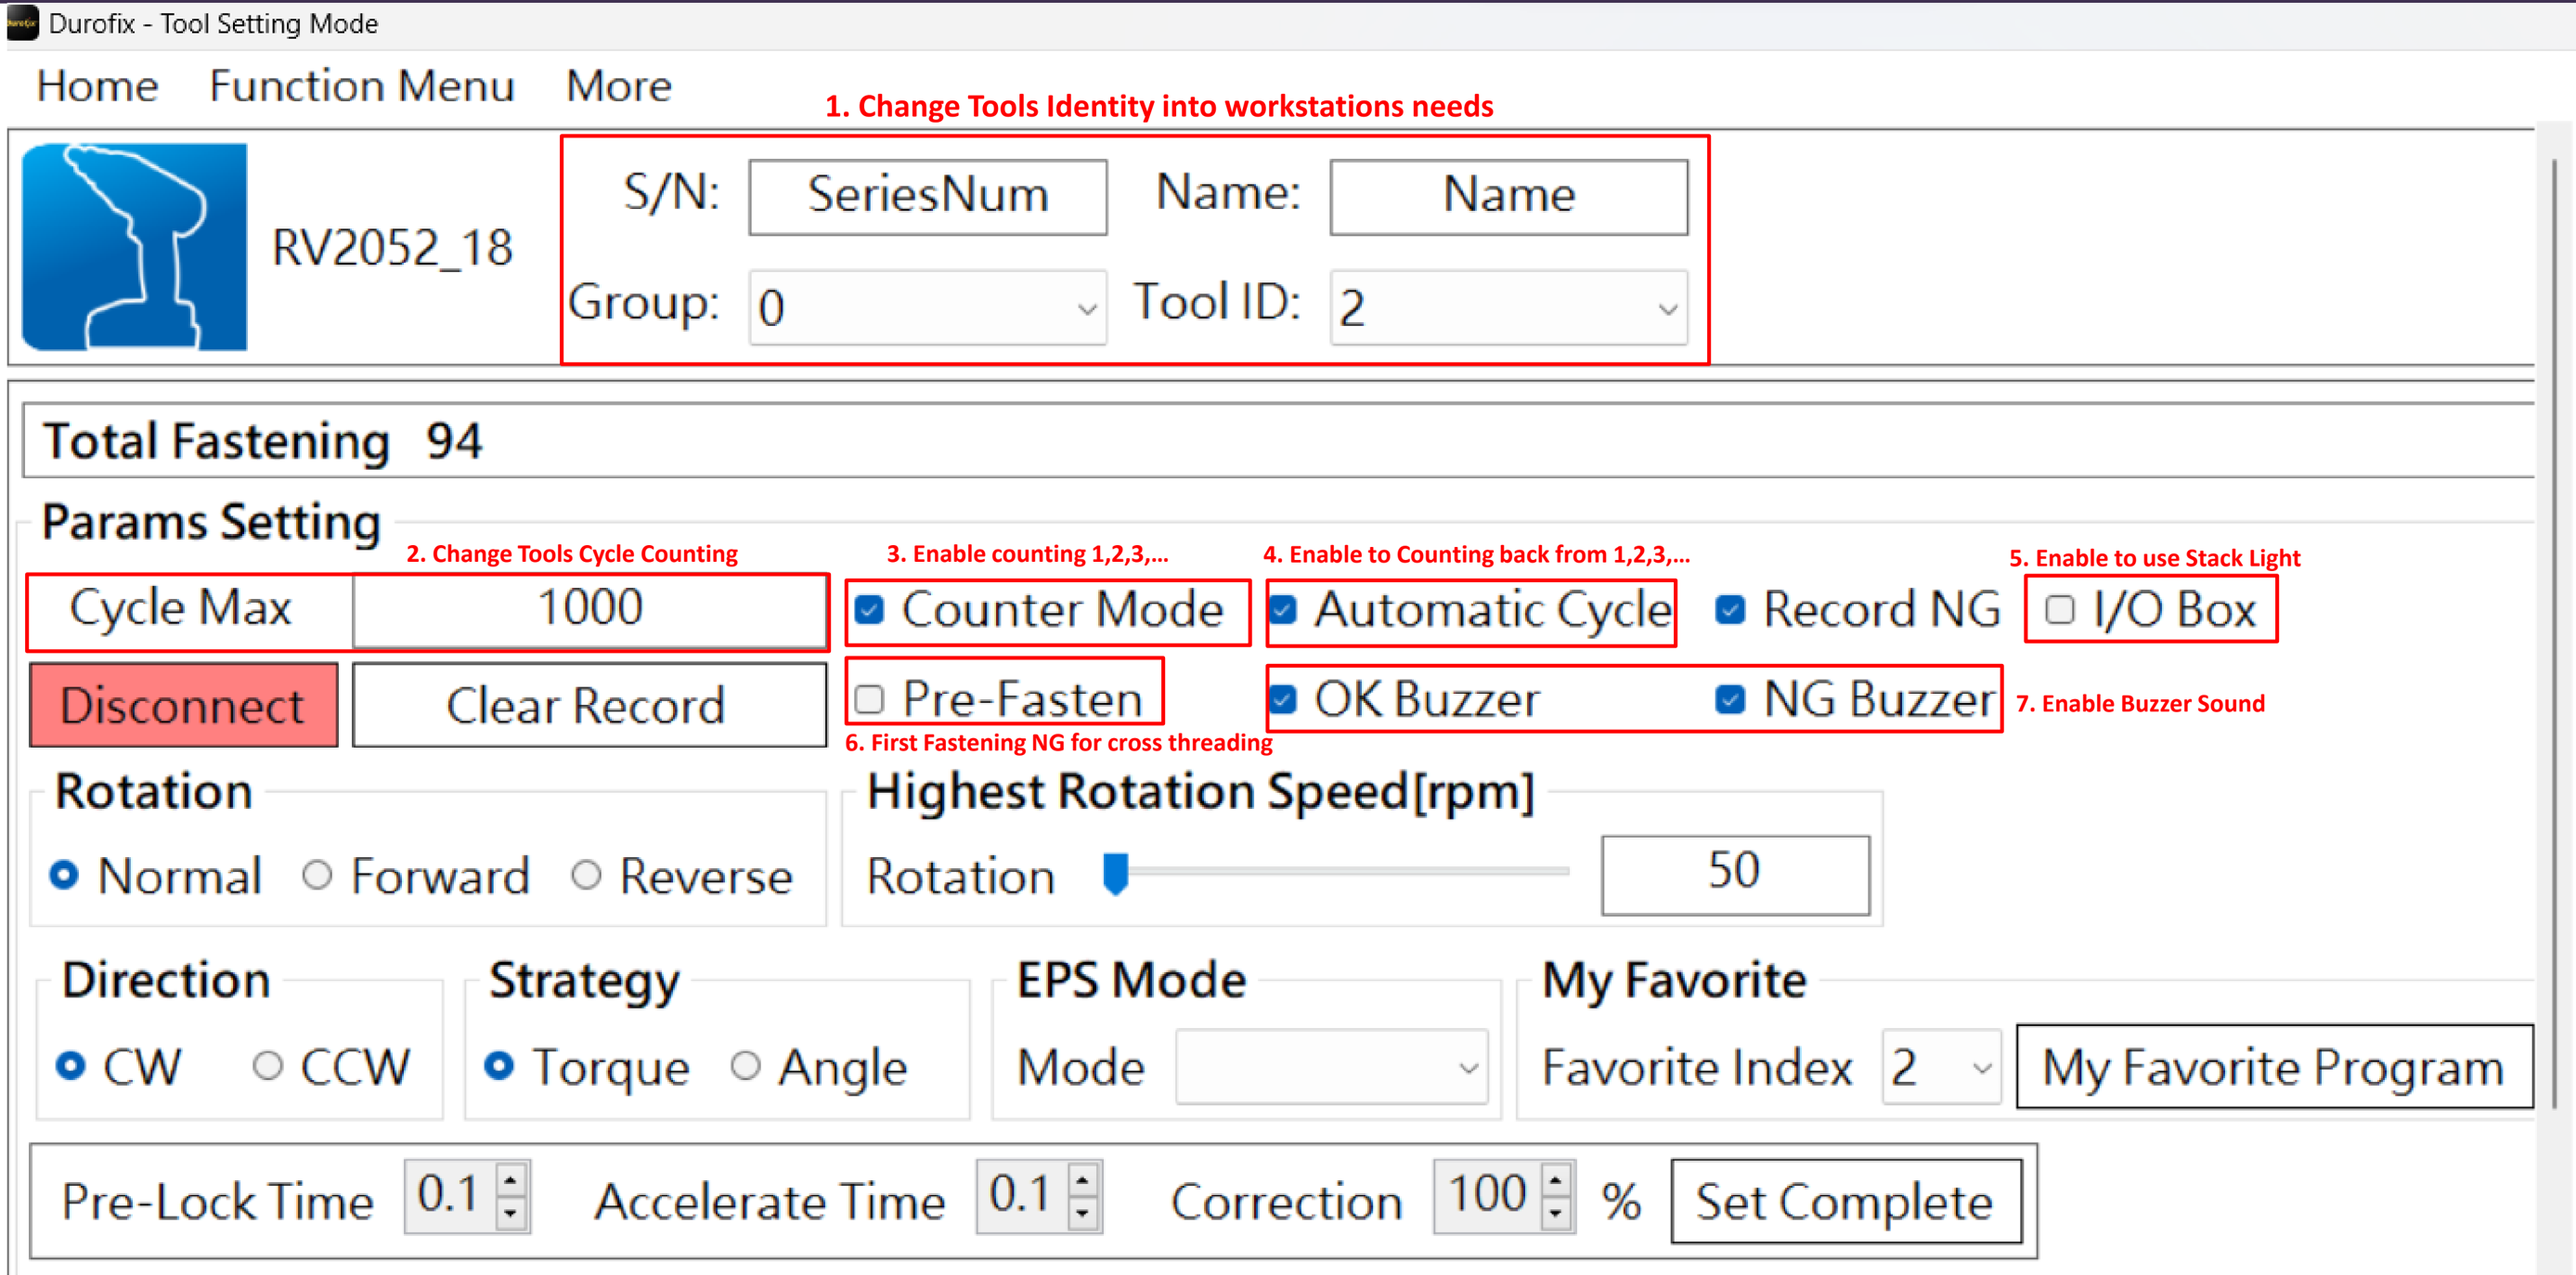The height and width of the screenshot is (1275, 2576).
Task: Click the blue power tool logo image
Action: pos(134,246)
